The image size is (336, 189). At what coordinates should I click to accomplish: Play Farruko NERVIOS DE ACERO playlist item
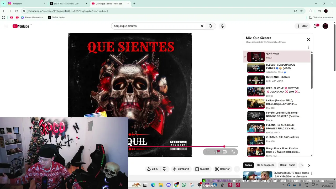[x=277, y=116]
